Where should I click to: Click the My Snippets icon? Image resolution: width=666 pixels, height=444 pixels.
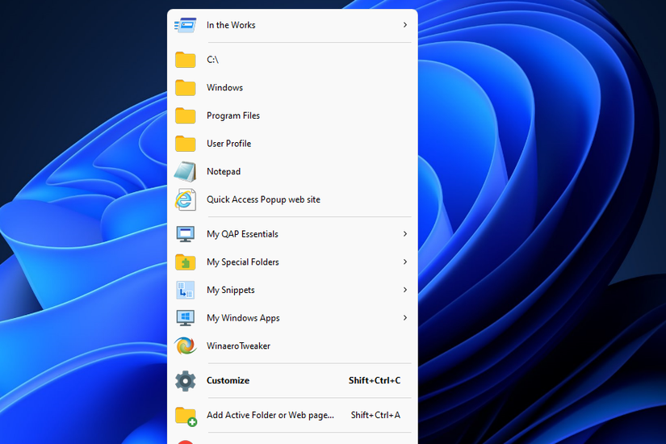(185, 290)
